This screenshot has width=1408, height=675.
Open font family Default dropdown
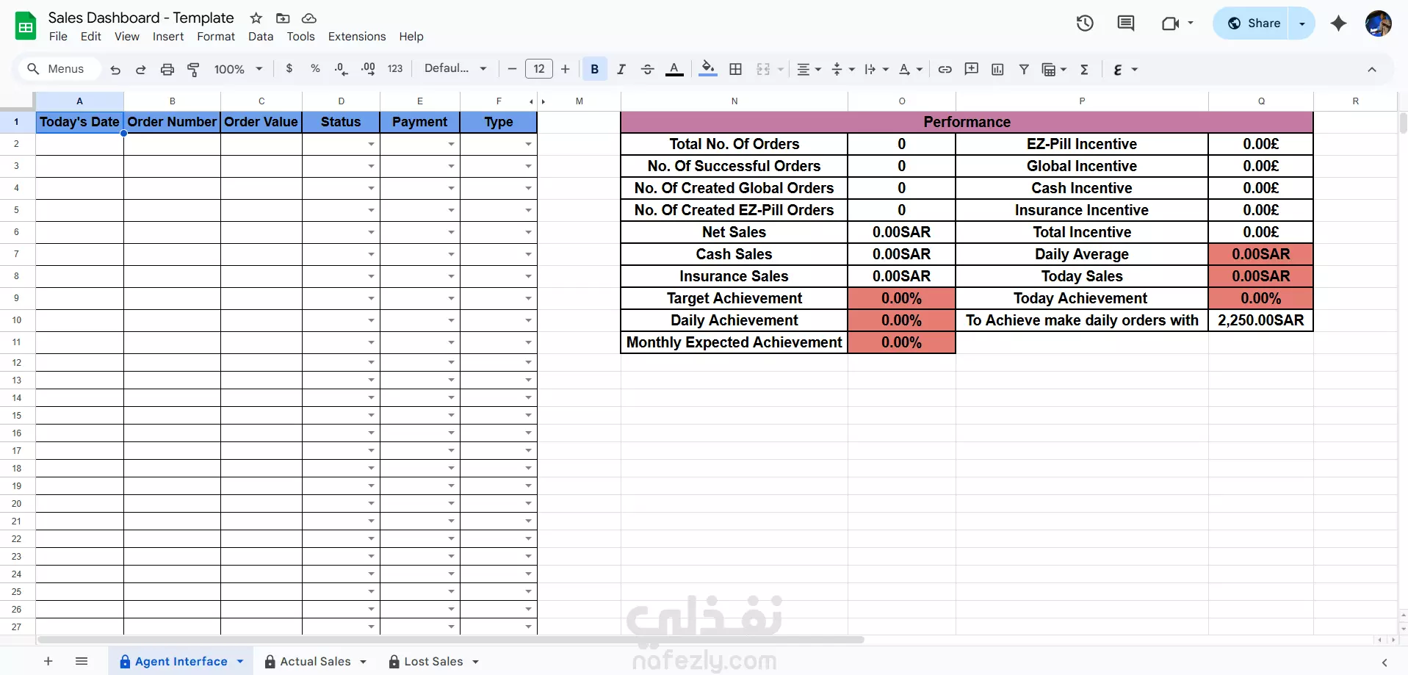coord(455,68)
